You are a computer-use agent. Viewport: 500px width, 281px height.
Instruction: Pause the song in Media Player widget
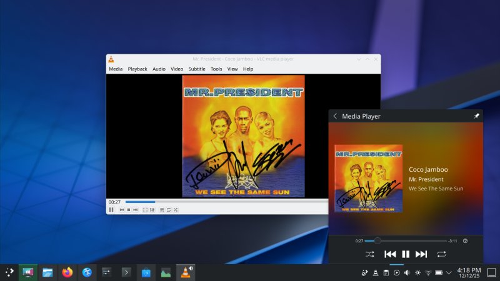coord(406,254)
